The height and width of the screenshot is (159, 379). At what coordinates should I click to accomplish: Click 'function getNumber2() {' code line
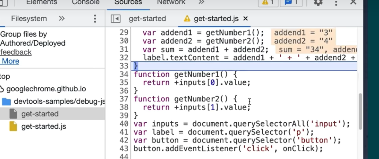(x=186, y=99)
